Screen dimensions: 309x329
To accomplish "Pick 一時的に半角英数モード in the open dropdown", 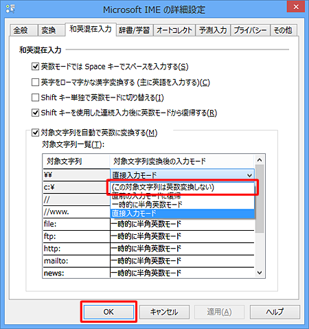I will (183, 205).
